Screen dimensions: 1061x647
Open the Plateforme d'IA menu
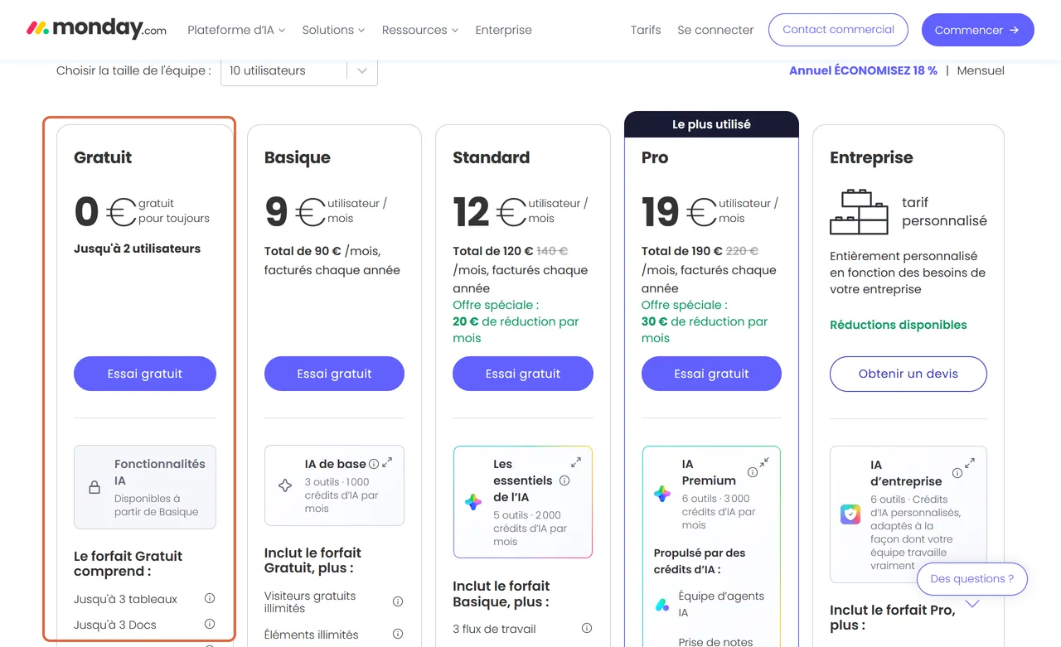coord(236,30)
